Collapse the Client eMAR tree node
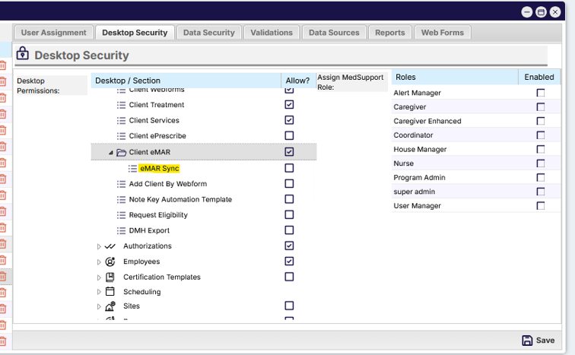This screenshot has width=575, height=355. click(x=111, y=153)
